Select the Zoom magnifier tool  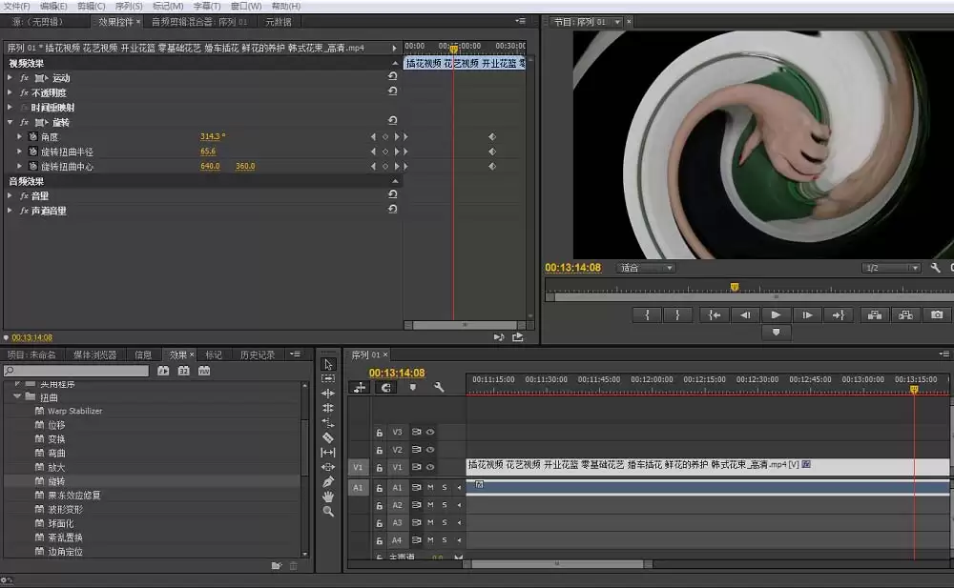click(x=328, y=512)
